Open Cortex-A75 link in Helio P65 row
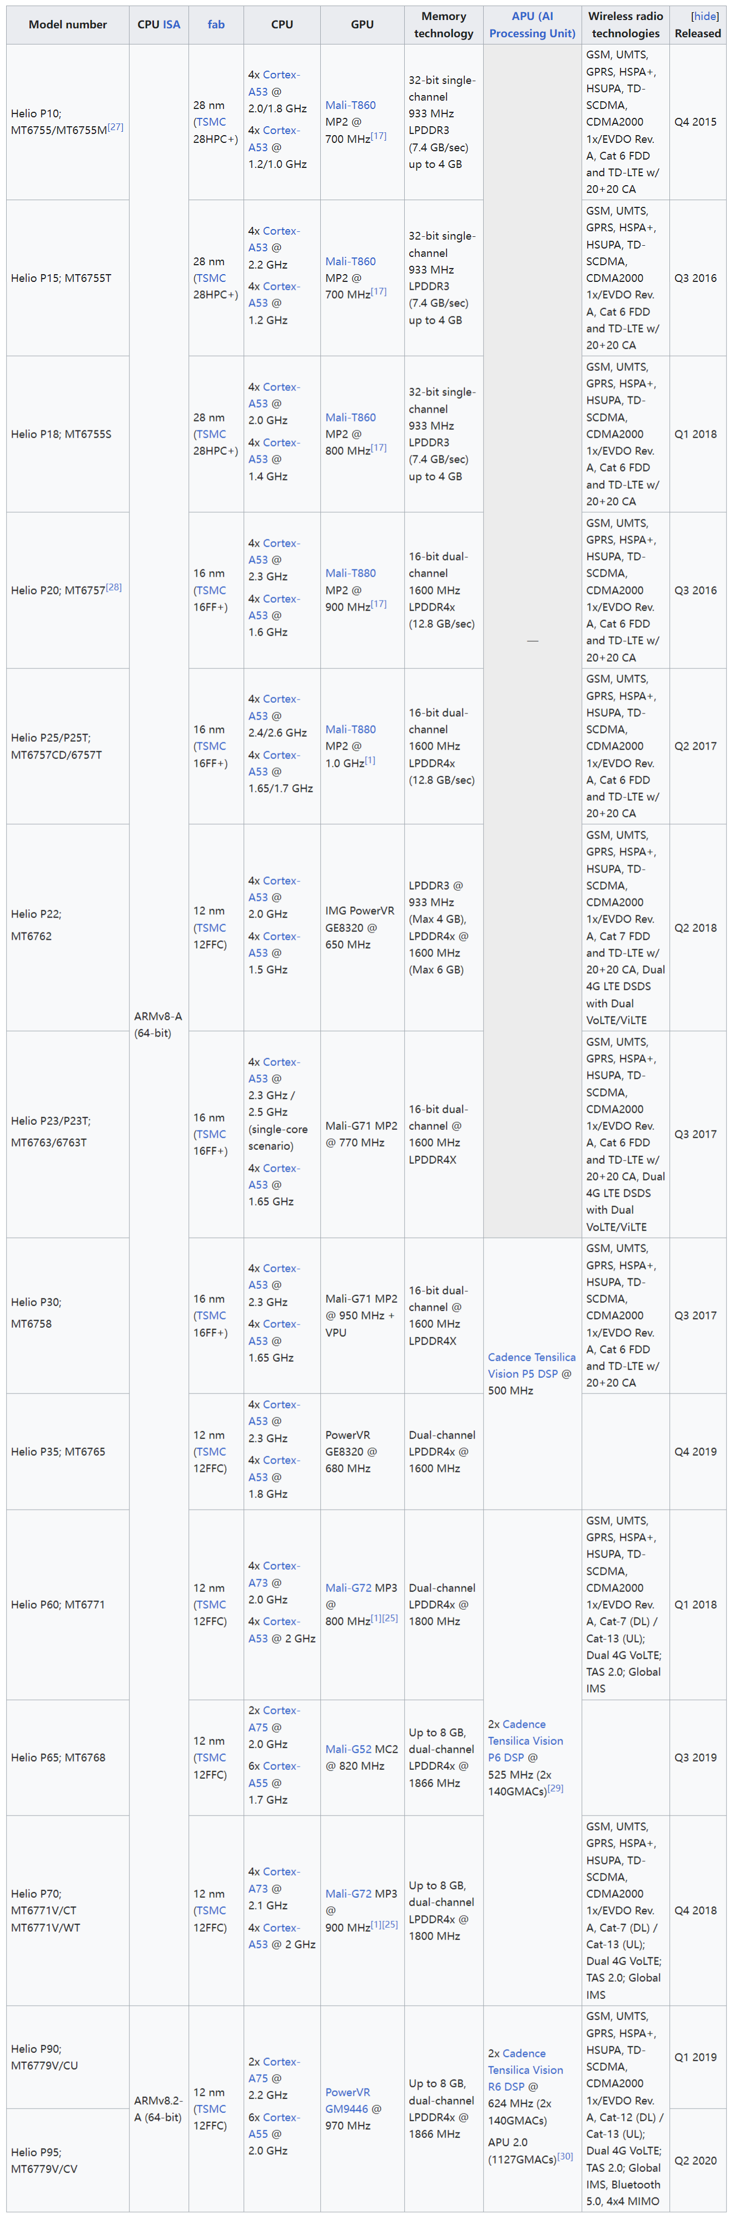 [274, 1719]
